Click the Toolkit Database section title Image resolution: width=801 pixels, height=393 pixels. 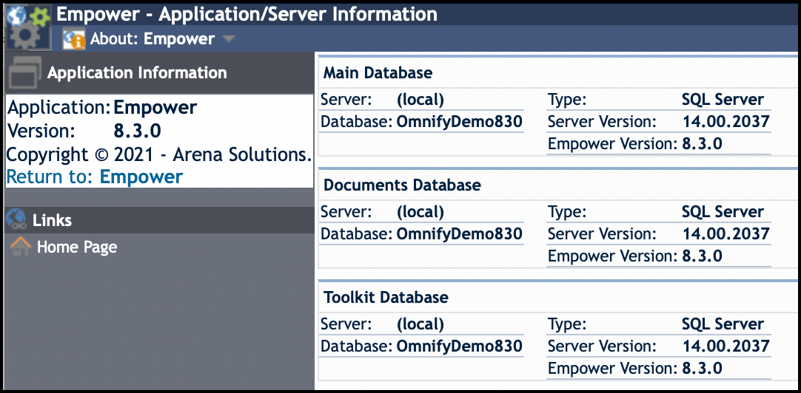coord(386,297)
